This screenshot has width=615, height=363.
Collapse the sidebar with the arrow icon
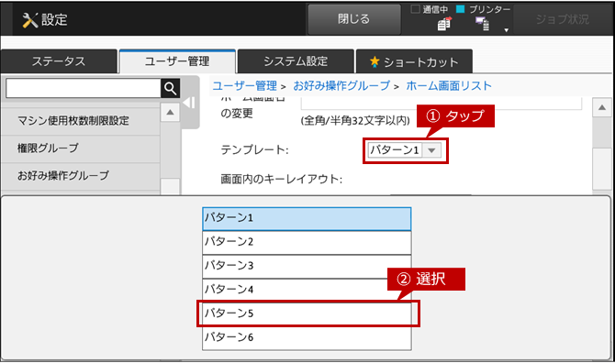click(x=190, y=103)
